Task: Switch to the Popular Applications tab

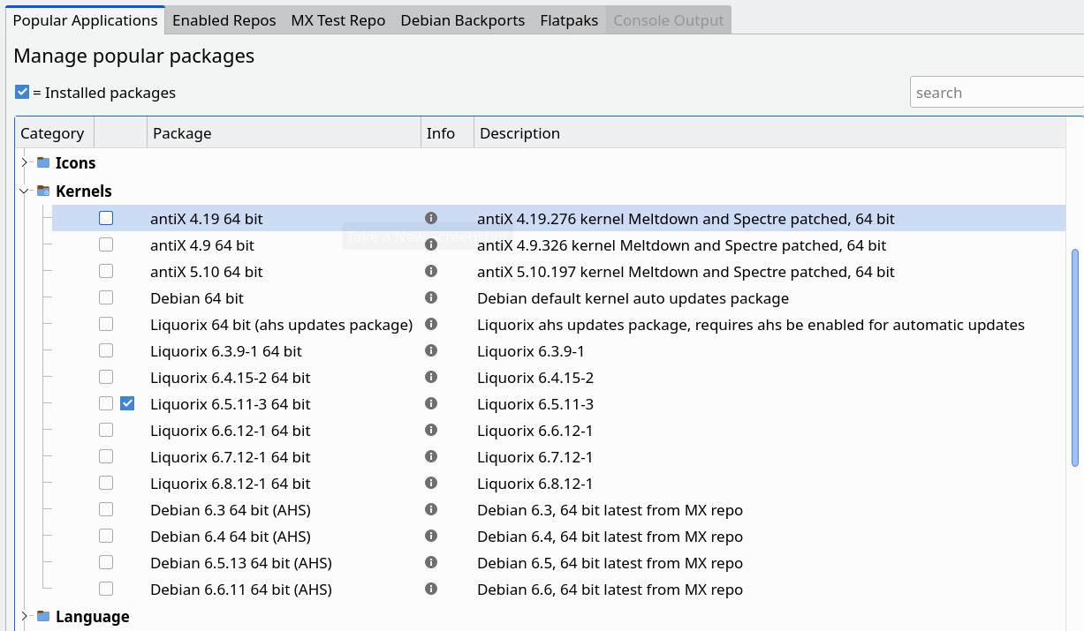Action: tap(85, 19)
